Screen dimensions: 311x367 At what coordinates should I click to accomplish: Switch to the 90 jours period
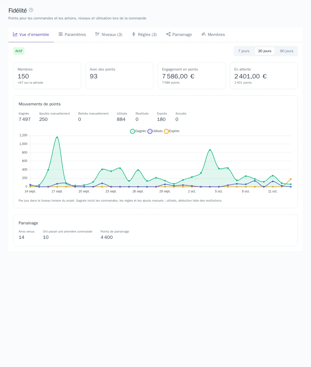(287, 51)
